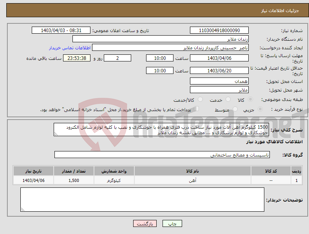Toggle the اسناد خزانه اسلامی payment checkbox

click(x=197, y=108)
